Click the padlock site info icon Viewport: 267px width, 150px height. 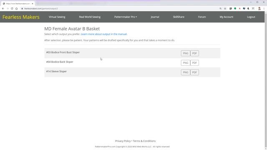click(22, 8)
